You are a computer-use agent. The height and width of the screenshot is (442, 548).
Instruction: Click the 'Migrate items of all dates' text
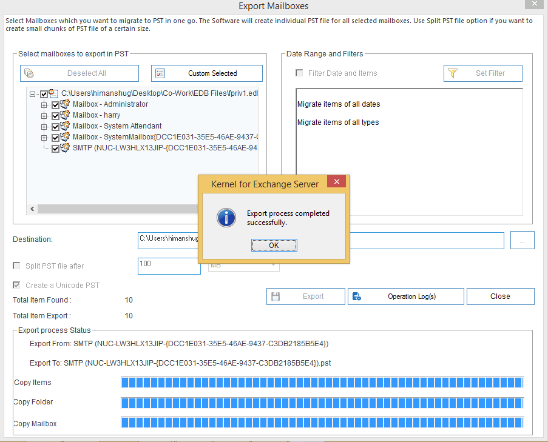[339, 104]
